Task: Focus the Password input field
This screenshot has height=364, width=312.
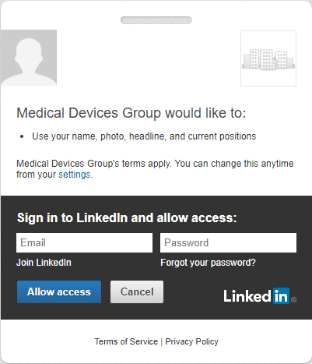Action: (x=228, y=242)
